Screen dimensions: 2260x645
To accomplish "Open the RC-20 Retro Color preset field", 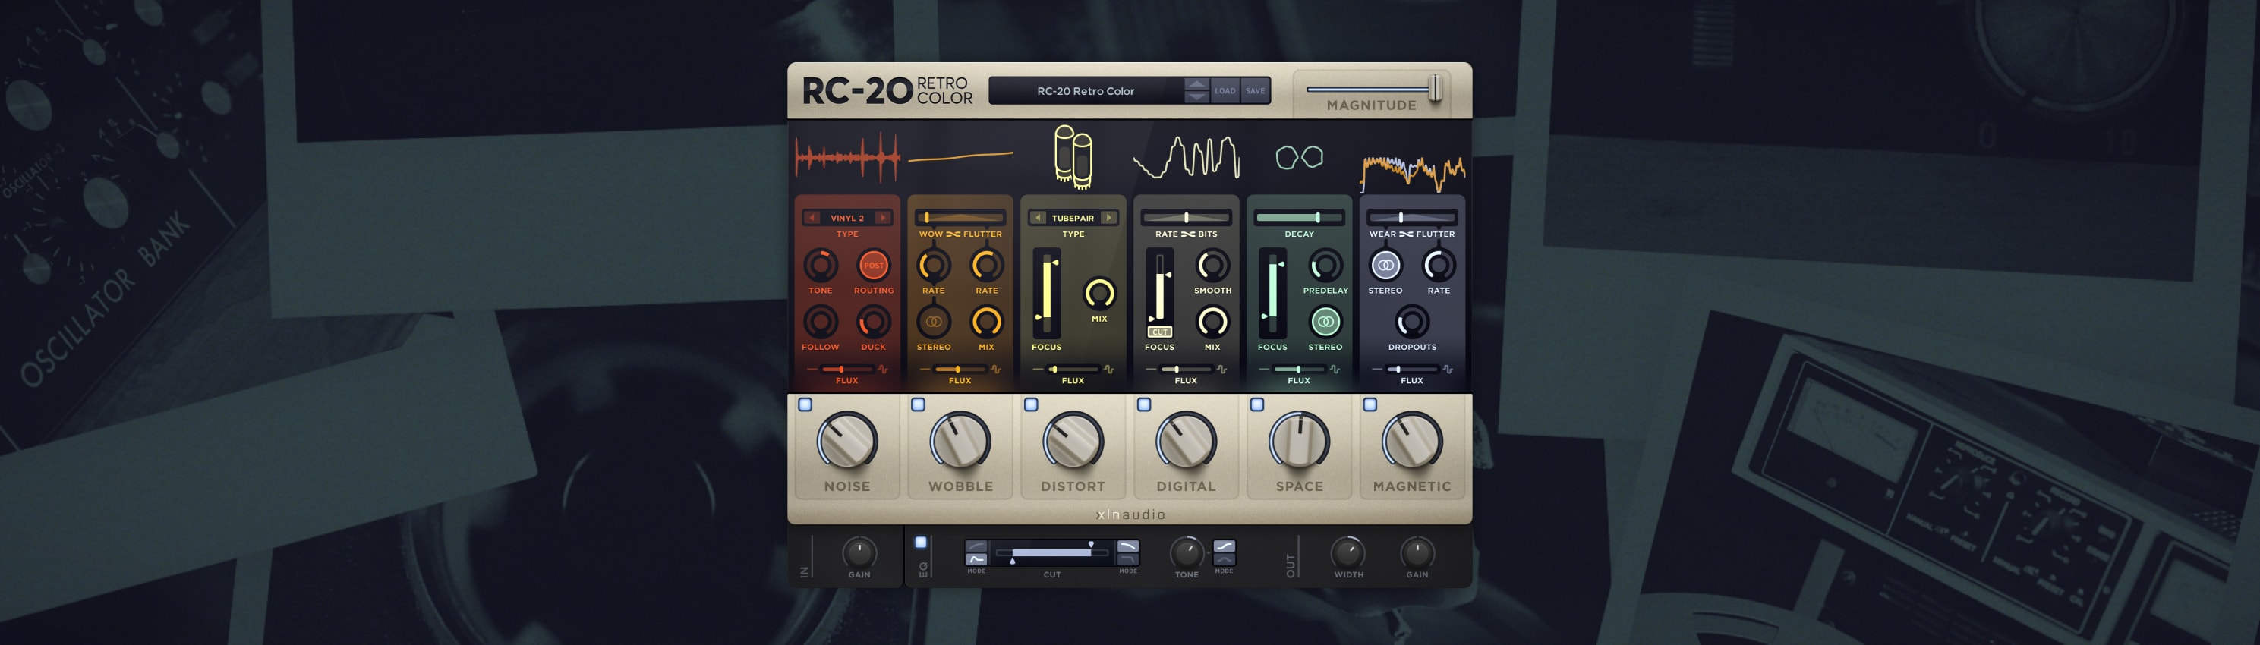I will [1086, 90].
